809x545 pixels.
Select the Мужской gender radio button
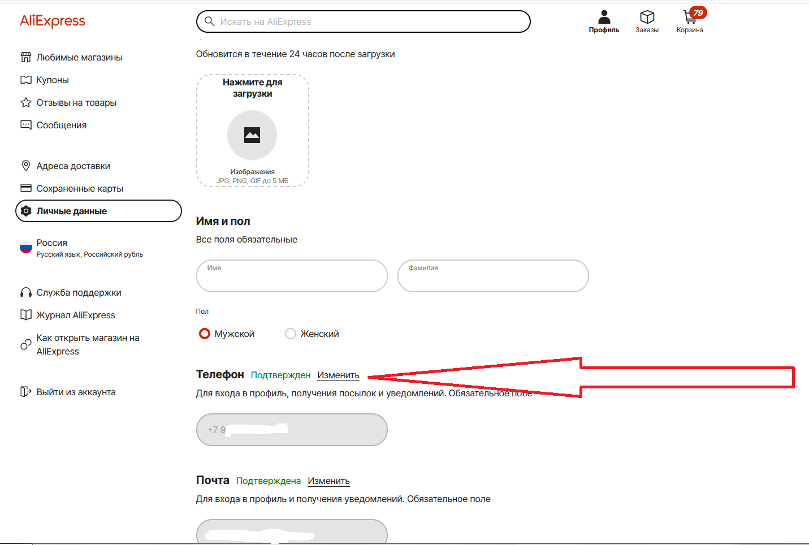point(205,334)
